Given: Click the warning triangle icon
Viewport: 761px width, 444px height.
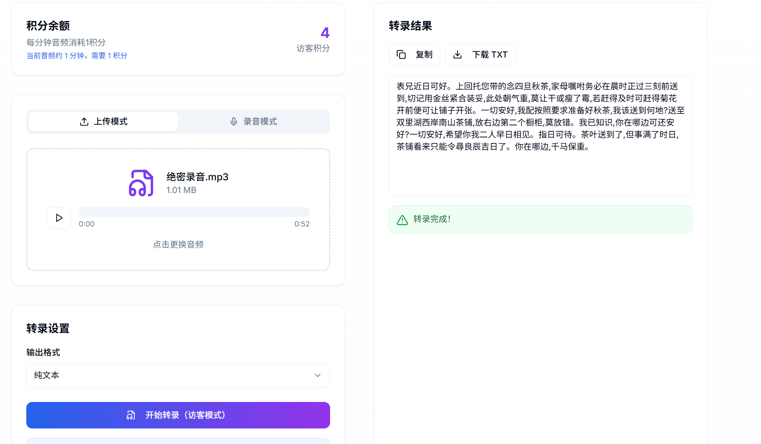Looking at the screenshot, I should tap(402, 220).
